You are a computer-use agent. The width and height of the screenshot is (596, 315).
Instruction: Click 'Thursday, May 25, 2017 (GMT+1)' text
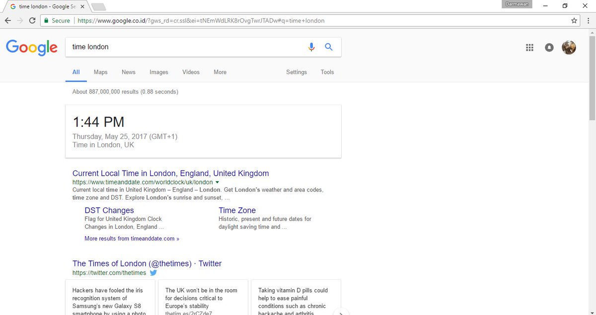pyautogui.click(x=125, y=136)
